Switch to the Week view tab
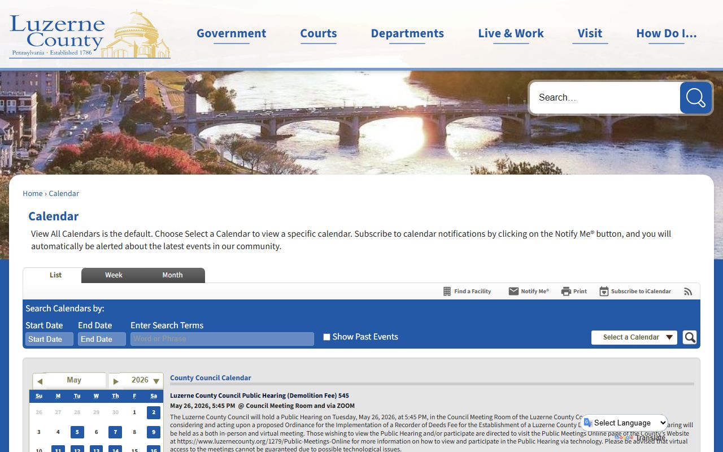The height and width of the screenshot is (452, 723). (x=114, y=275)
